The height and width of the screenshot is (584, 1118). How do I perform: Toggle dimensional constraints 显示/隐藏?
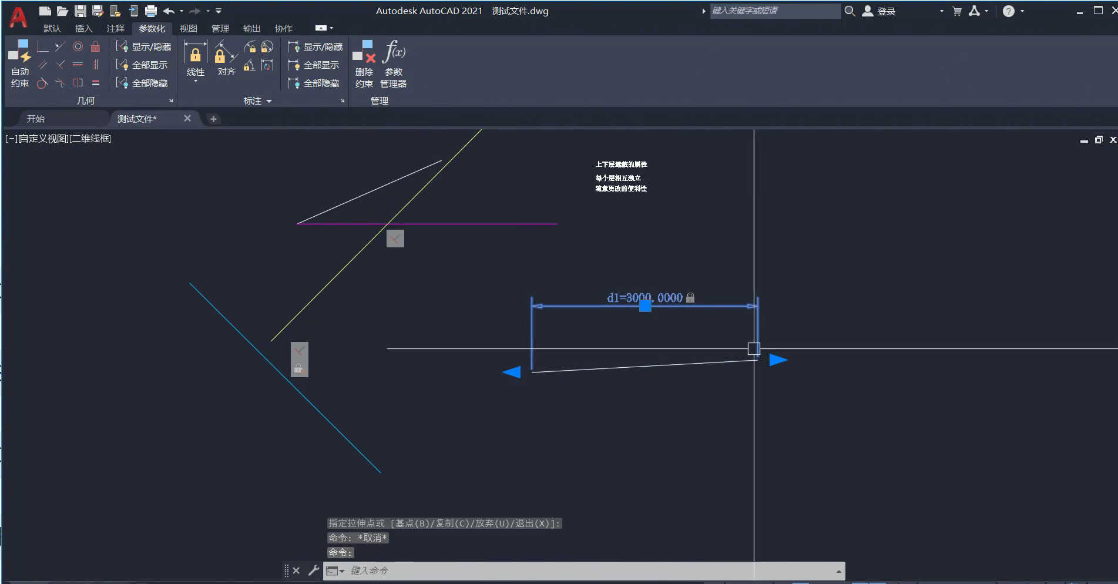coord(315,46)
